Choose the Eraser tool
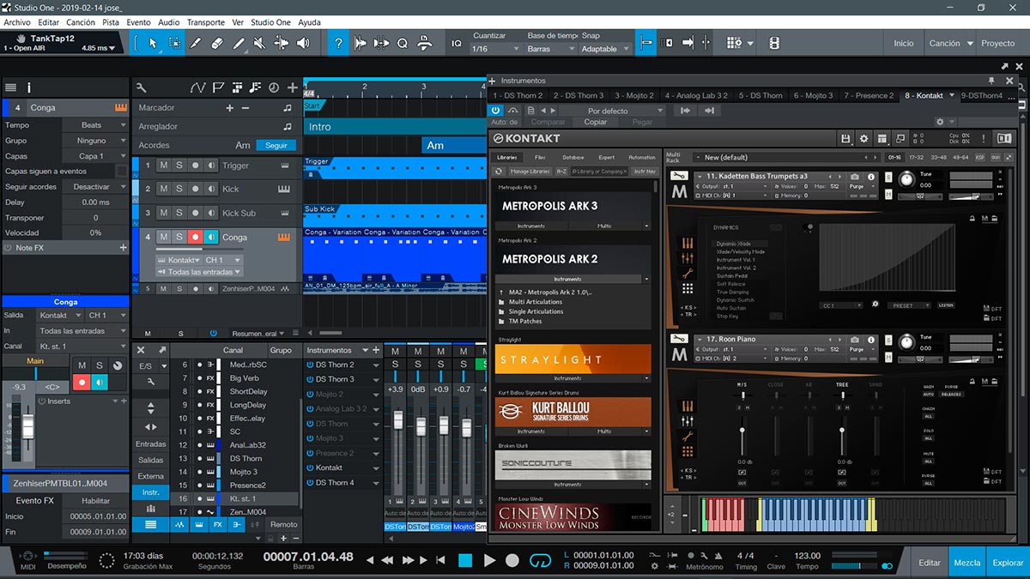 pos(216,43)
